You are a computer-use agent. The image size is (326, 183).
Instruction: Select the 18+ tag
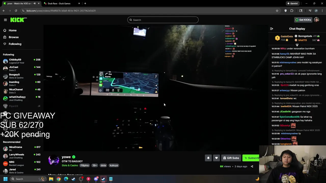click(94, 165)
